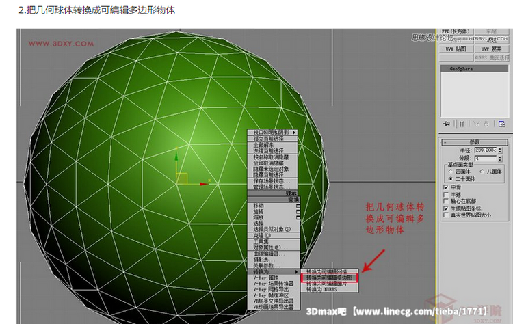Choose 转换为可编辑面片 in the submenu
This screenshot has height=324, width=513.
pyautogui.click(x=330, y=284)
